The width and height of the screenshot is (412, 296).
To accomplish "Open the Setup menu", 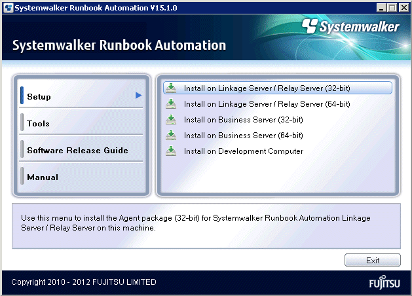I will 39,97.
